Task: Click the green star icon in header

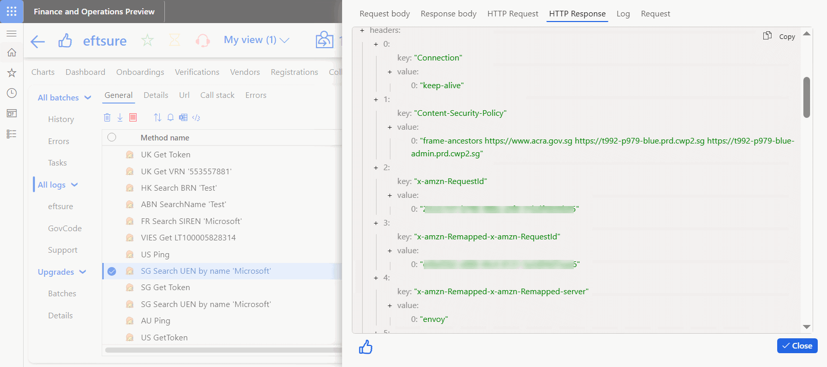Action: pyautogui.click(x=147, y=40)
